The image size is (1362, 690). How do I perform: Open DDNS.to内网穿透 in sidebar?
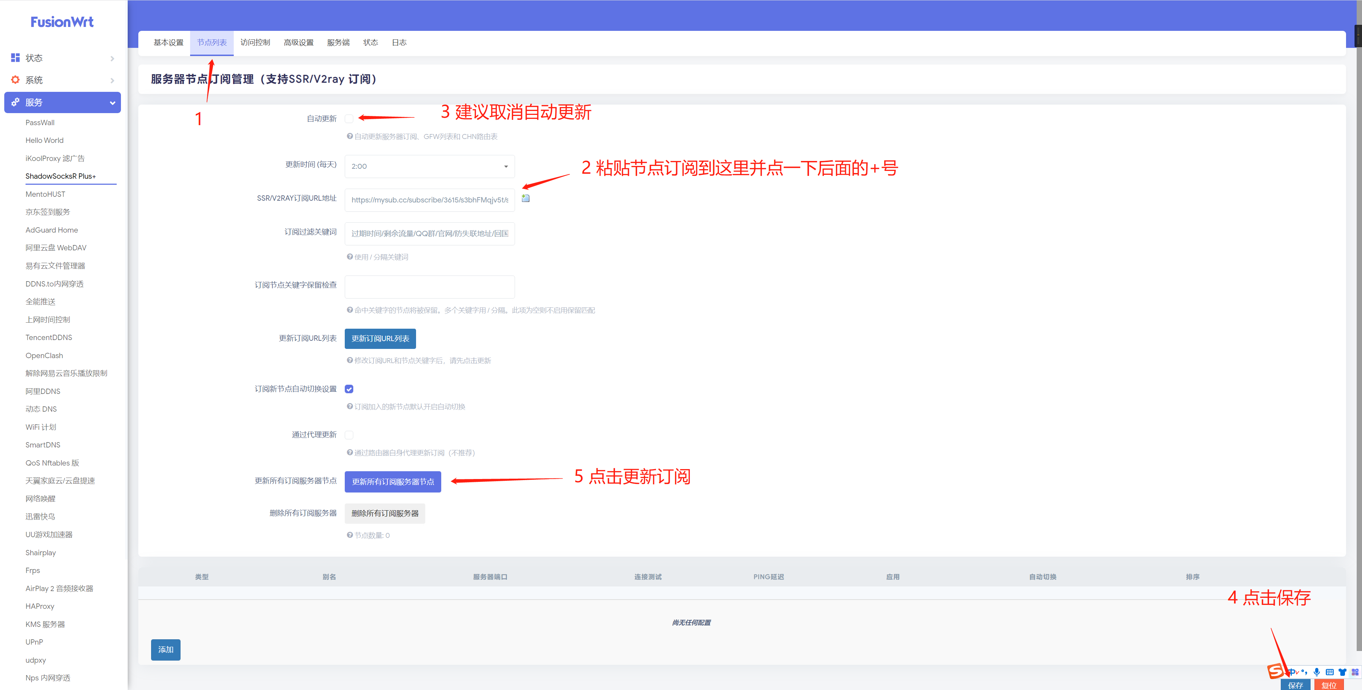tap(55, 283)
